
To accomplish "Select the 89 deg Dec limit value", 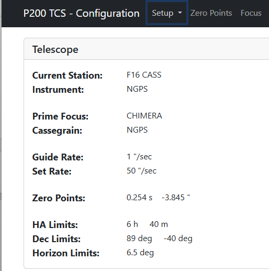I will click(139, 239).
